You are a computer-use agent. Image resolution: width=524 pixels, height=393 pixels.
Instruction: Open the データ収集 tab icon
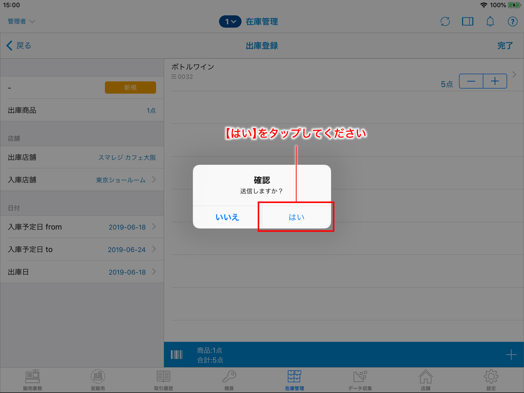(360, 380)
